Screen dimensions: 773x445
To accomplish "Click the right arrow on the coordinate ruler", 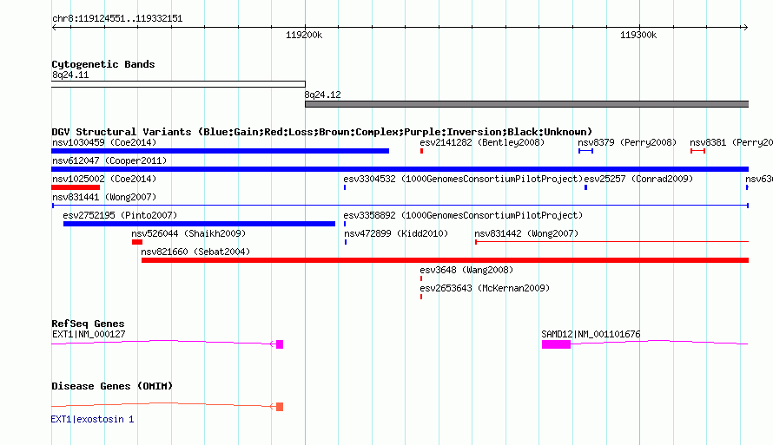I will 745,28.
